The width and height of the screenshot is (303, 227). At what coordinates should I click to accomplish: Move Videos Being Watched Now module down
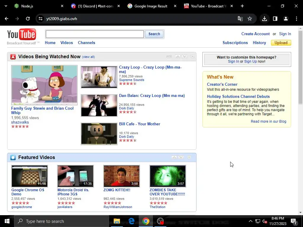(x=185, y=56)
